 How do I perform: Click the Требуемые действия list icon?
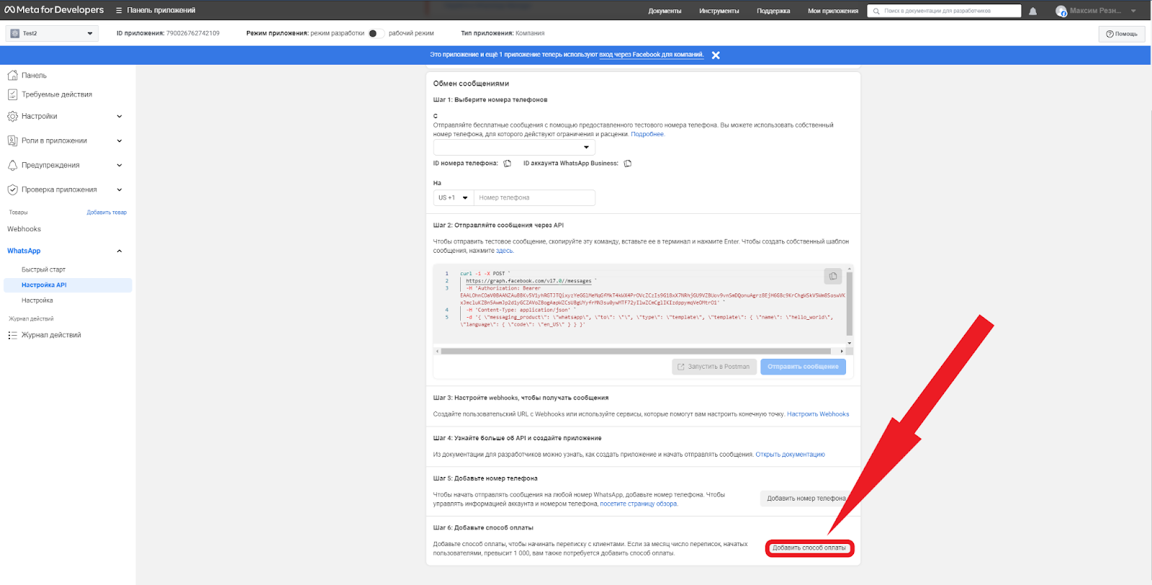[12, 94]
